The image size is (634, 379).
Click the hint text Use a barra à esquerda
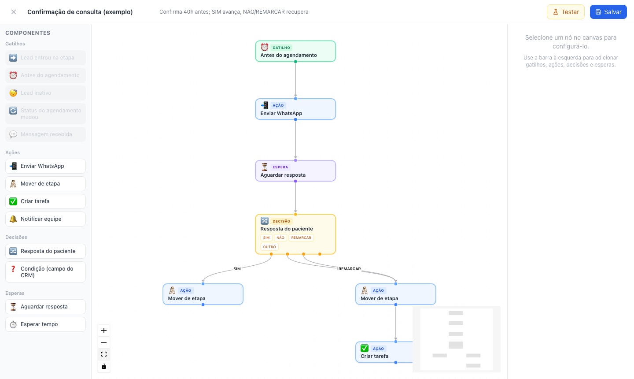pos(571,61)
